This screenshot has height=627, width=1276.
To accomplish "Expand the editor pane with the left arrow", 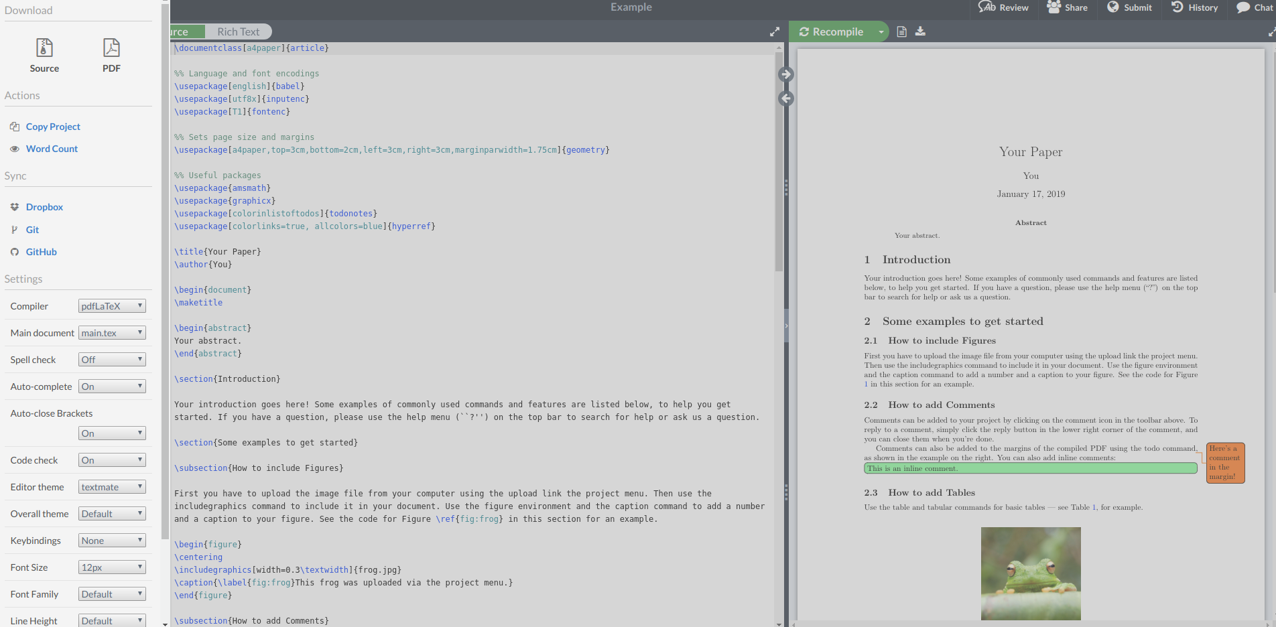I will click(x=785, y=98).
